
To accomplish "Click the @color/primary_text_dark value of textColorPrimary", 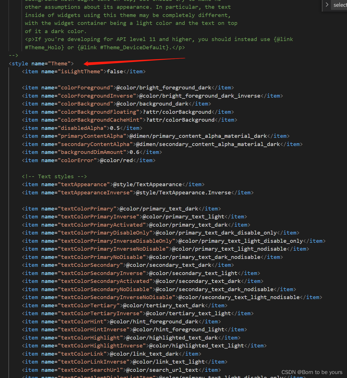I will pyautogui.click(x=159, y=209).
